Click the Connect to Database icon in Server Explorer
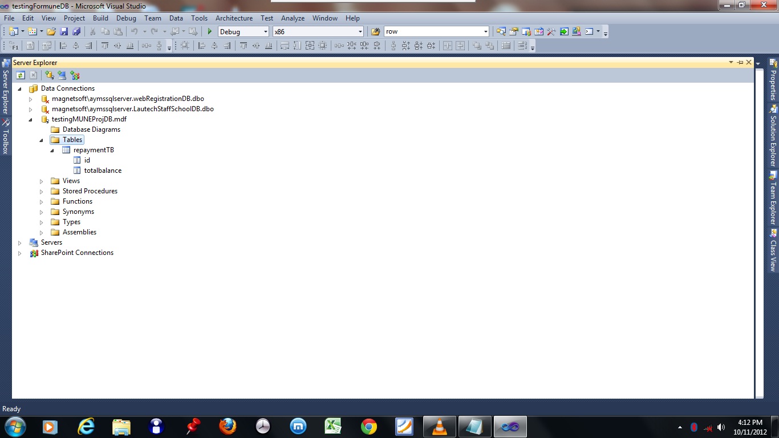The width and height of the screenshot is (779, 438). pyautogui.click(x=50, y=75)
